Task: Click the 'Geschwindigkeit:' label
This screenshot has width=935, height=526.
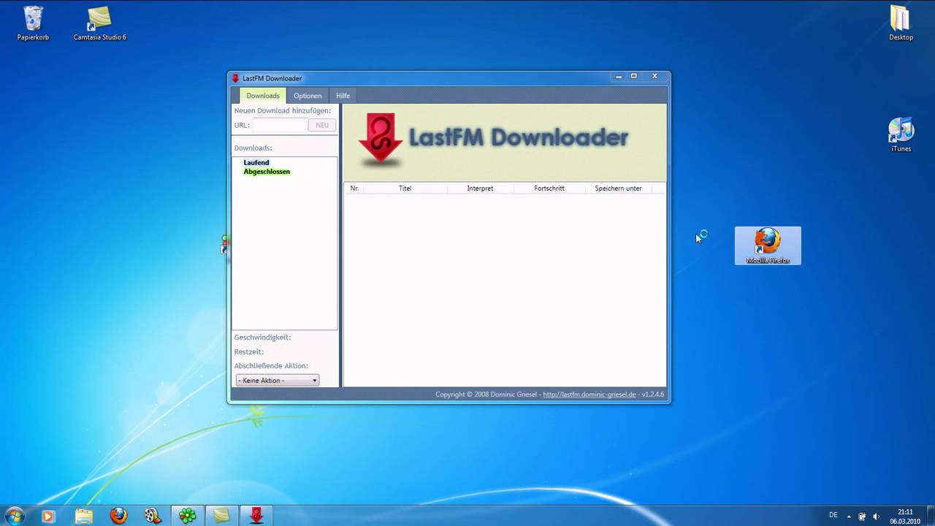Action: [x=262, y=338]
